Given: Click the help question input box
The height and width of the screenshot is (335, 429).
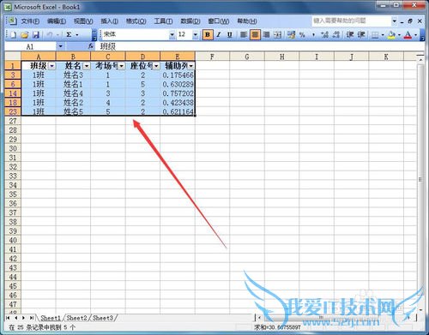Looking at the screenshot, I should (x=352, y=21).
